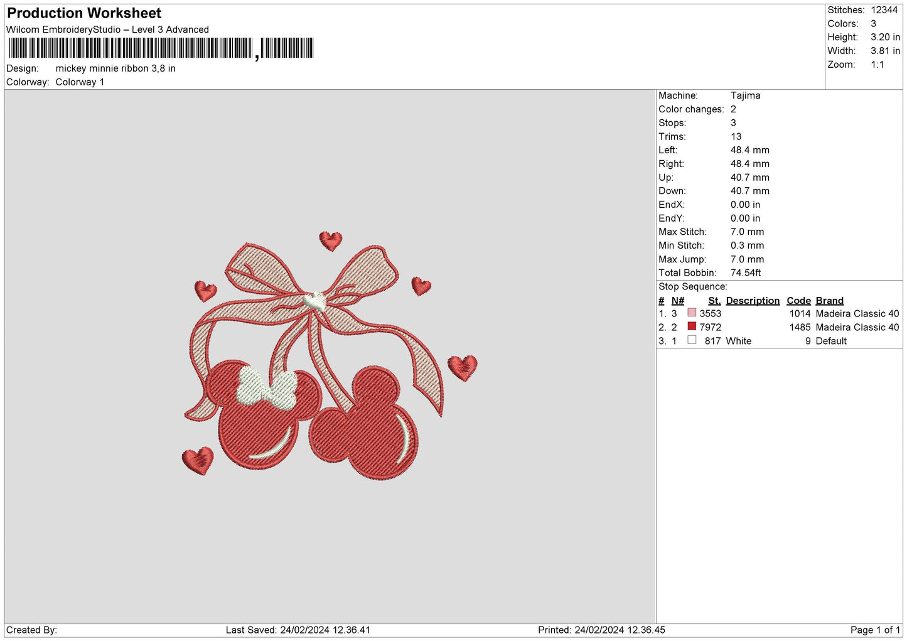The image size is (907, 641).
Task: Click the design name 'mickey minnie ribbon 3,8 in'
Action: (115, 68)
